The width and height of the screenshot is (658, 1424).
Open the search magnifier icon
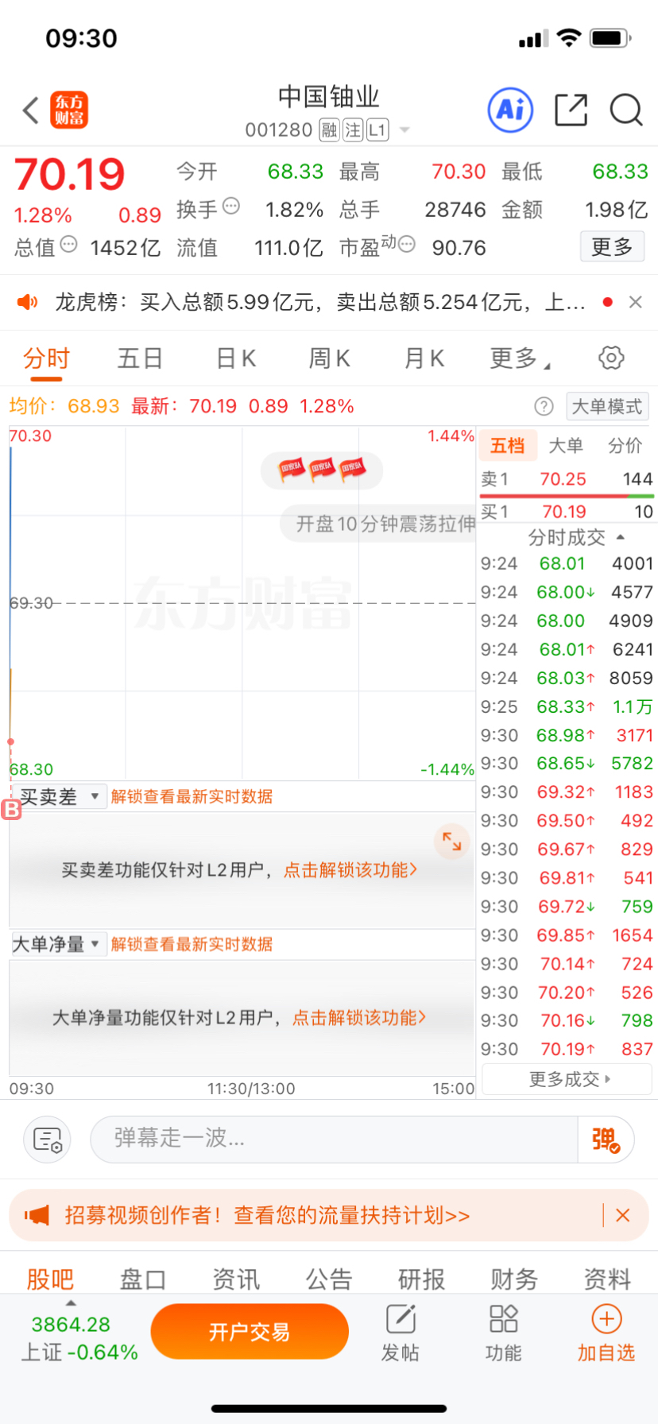click(x=626, y=110)
